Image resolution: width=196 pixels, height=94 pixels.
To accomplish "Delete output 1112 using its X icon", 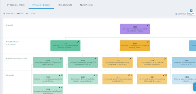I will [62, 87].
